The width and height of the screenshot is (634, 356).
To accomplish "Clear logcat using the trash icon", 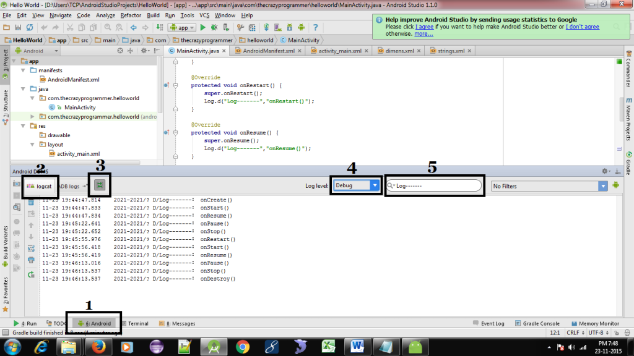I will pos(31,202).
